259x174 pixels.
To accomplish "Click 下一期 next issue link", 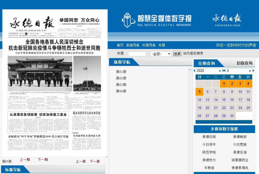I will 43,159.
